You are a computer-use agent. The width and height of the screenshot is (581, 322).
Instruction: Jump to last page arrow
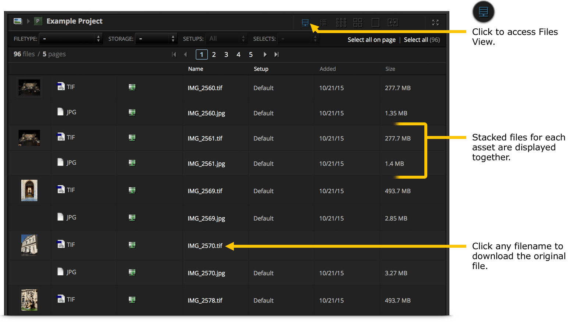click(x=277, y=54)
